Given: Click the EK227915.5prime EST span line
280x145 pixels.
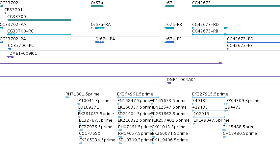Looking at the screenshot, I should (209, 97).
